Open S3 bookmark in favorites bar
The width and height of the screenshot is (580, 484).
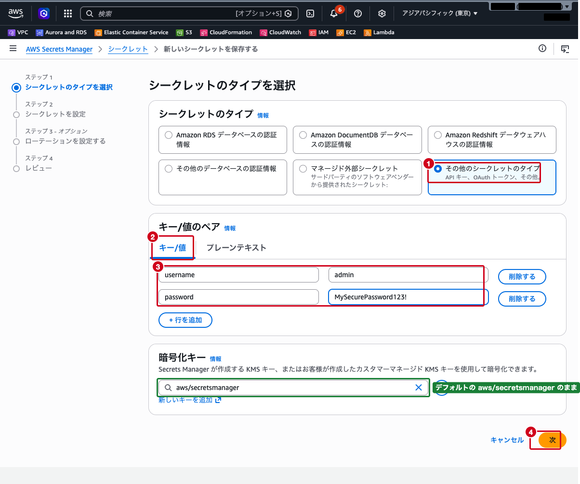pyautogui.click(x=184, y=32)
